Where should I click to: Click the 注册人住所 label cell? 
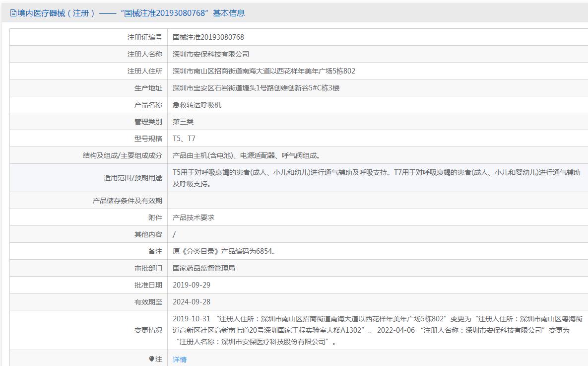click(x=88, y=71)
